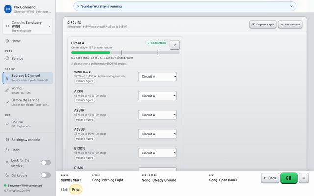Open the circuit dropdown for WING Rack
Screen dimensions: 314x196
157,76
